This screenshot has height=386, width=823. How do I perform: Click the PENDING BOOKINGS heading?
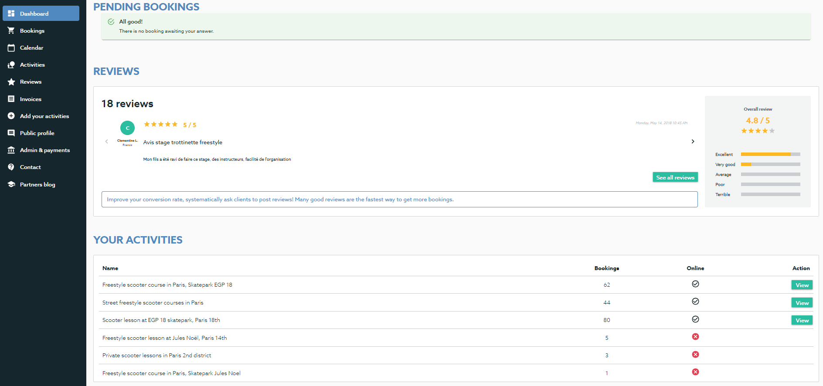[146, 7]
